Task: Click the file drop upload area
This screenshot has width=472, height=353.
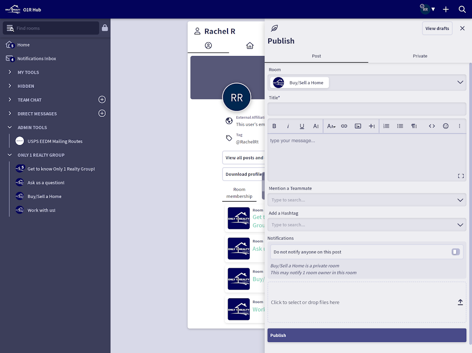Action: point(367,302)
